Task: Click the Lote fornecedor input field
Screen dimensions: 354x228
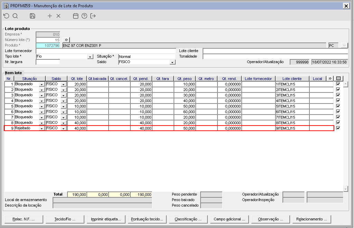Action: pos(106,51)
